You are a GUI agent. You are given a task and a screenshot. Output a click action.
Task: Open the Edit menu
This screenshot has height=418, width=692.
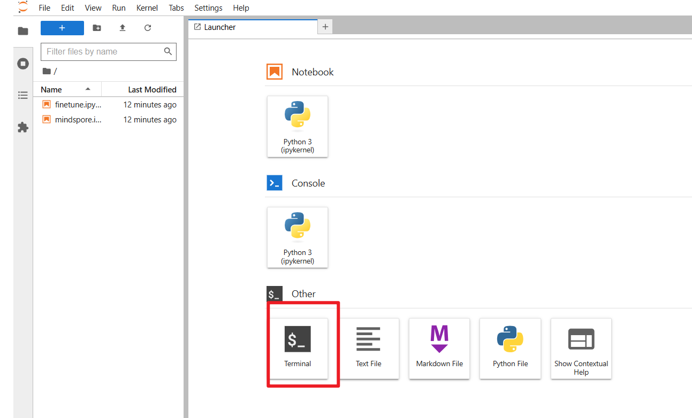coord(67,8)
